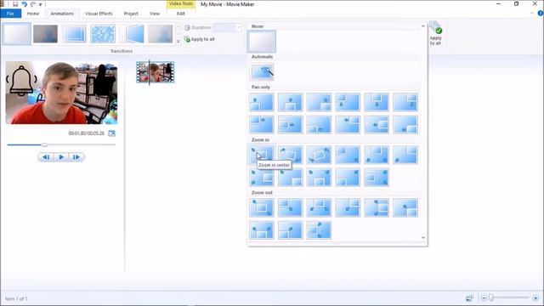544x306 pixels.
Task: Select the angled flip transition thumbnail
Action: coord(132,34)
